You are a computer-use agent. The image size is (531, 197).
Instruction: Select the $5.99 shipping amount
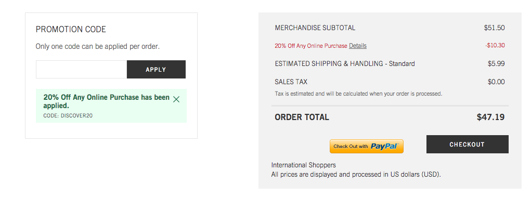tap(496, 63)
